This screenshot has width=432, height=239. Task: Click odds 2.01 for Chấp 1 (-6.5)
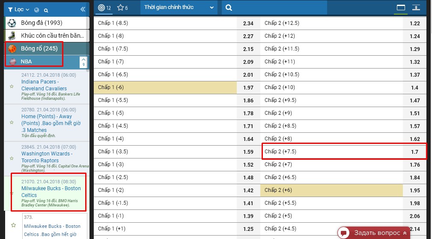click(x=248, y=75)
